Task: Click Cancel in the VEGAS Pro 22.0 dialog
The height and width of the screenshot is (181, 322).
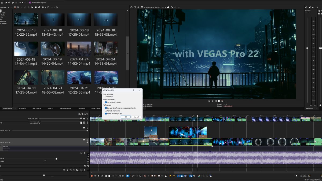Action: click(x=136, y=117)
